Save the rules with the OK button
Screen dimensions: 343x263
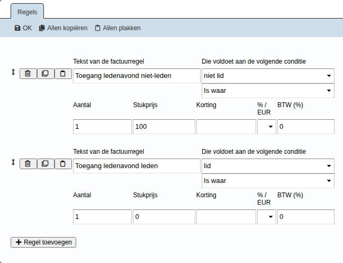click(23, 28)
